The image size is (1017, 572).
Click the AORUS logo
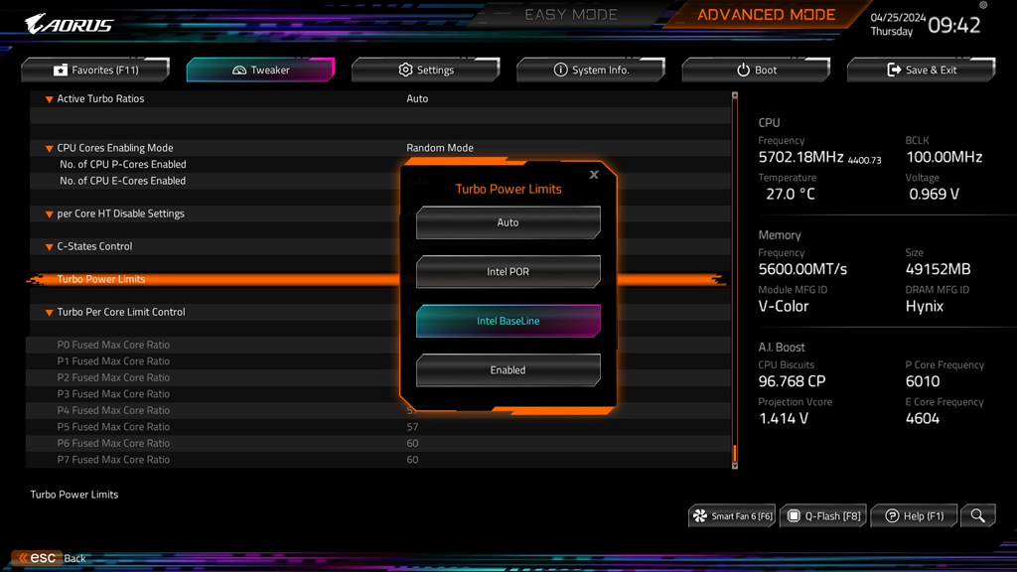point(70,24)
